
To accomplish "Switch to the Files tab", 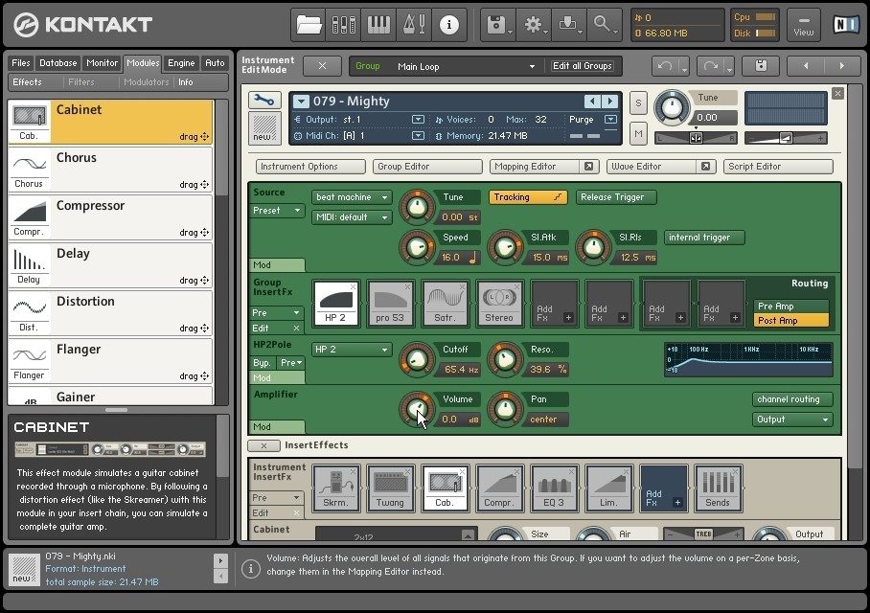I will [21, 63].
